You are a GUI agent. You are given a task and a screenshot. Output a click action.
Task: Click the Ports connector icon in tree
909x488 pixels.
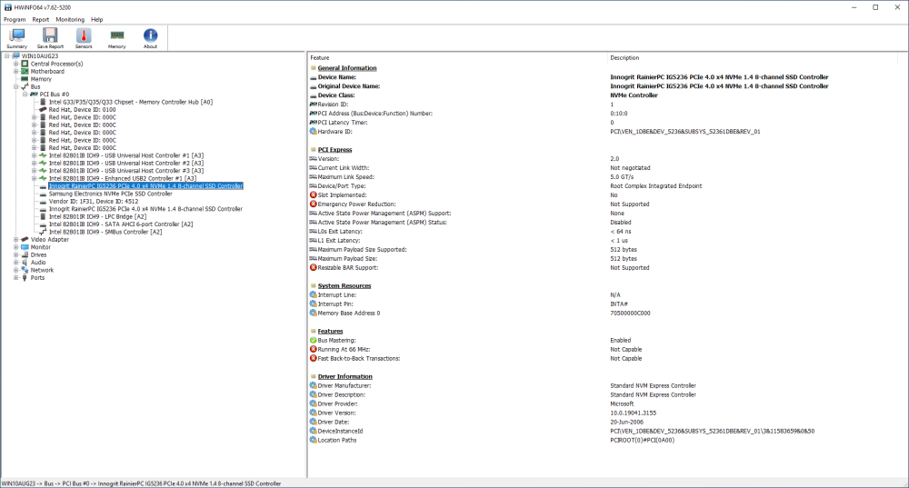pos(25,277)
